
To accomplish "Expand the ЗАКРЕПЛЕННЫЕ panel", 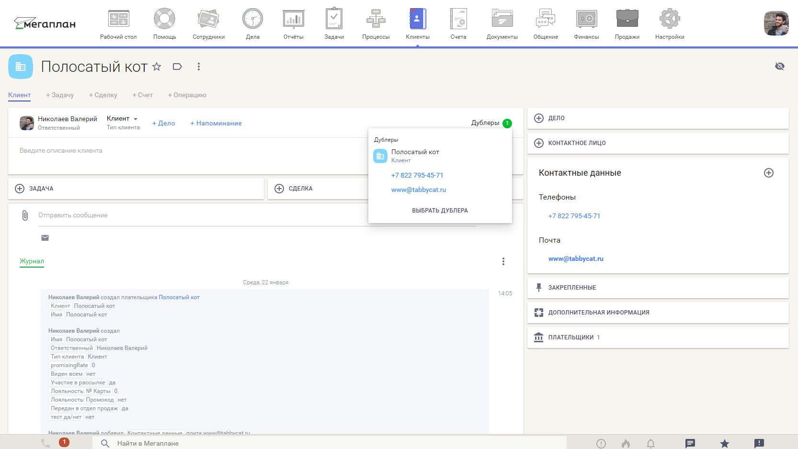I will point(658,288).
